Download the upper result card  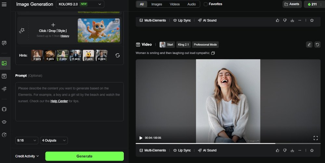(292, 20)
